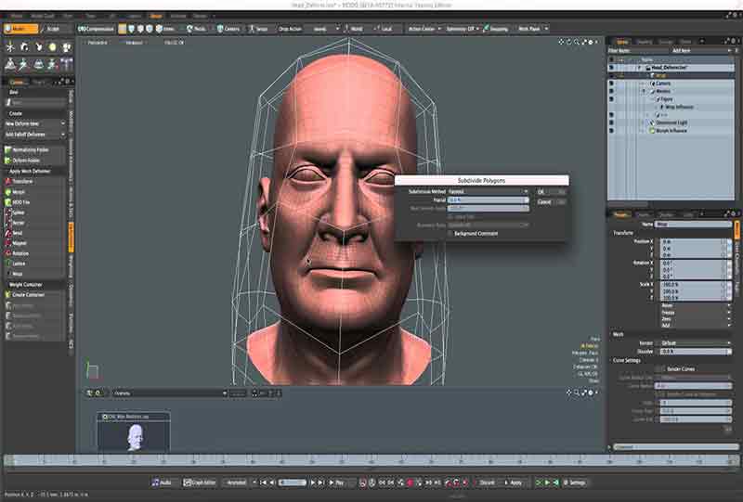This screenshot has height=502, width=743.
Task: Click the head render preview thumbnail
Action: click(136, 435)
